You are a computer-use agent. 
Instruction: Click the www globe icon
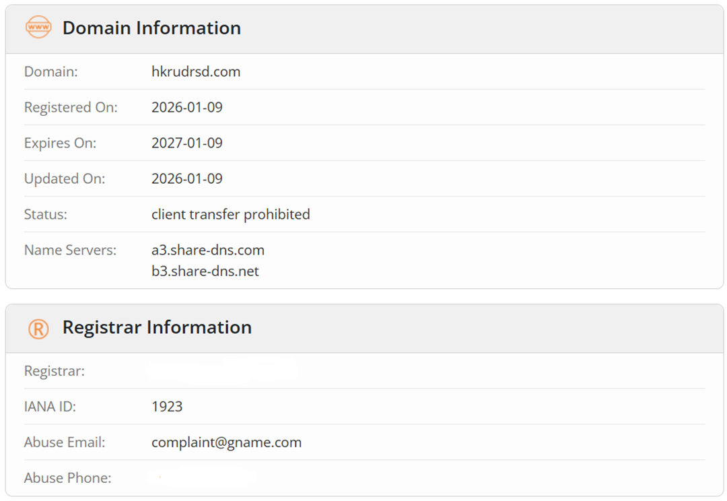click(38, 27)
